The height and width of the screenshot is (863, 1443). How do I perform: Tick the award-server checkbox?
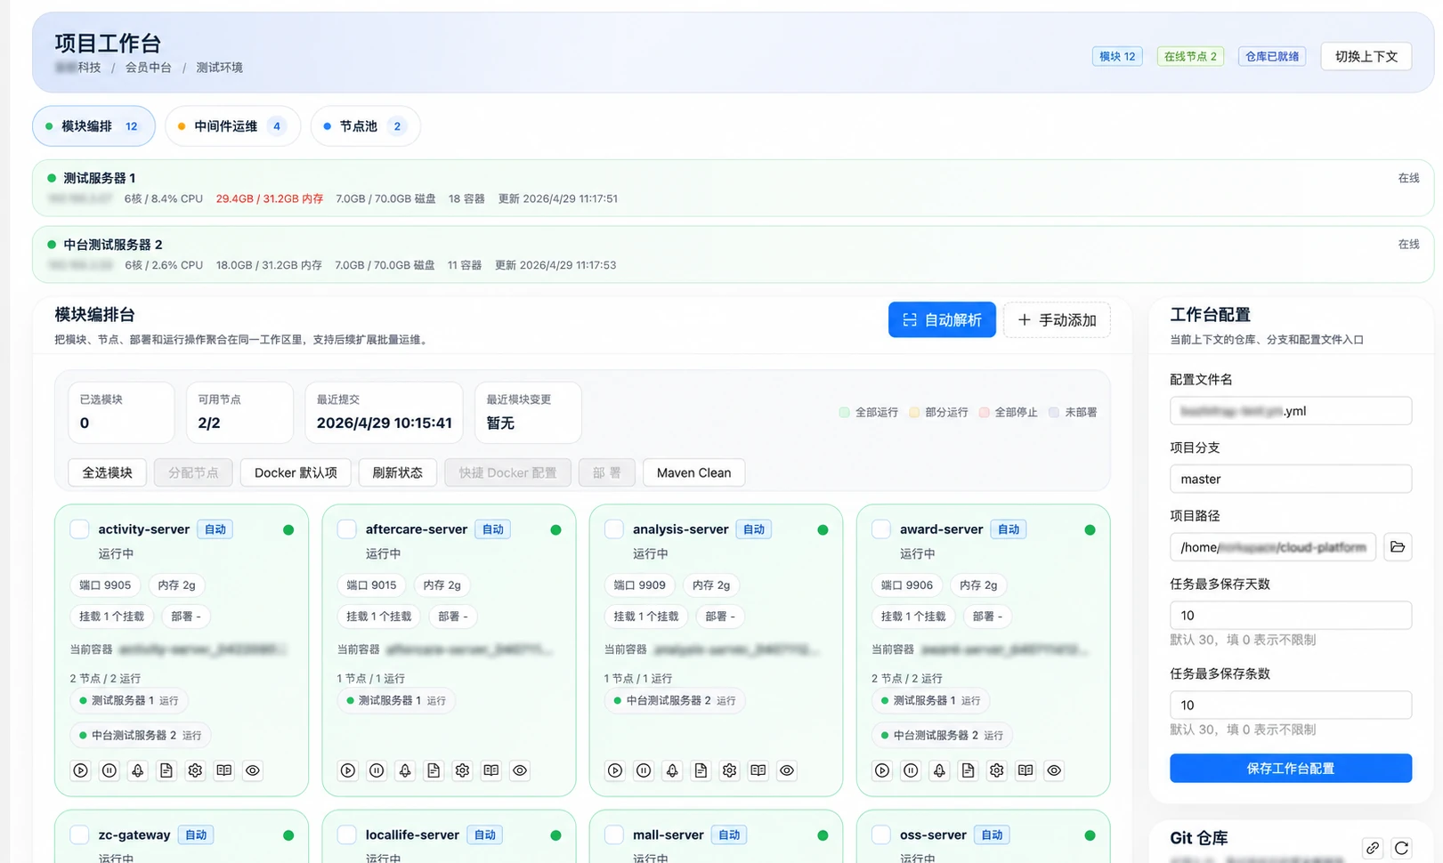(x=881, y=529)
